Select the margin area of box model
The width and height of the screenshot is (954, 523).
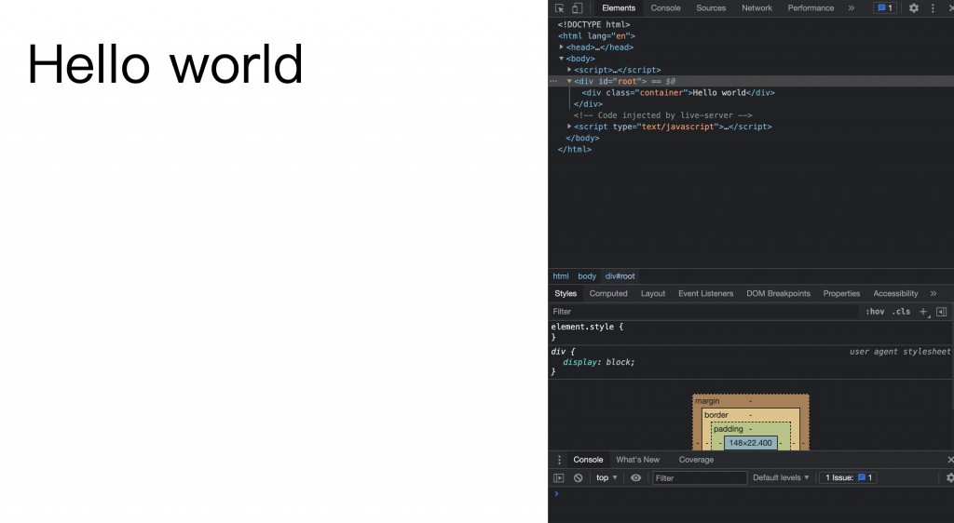707,401
